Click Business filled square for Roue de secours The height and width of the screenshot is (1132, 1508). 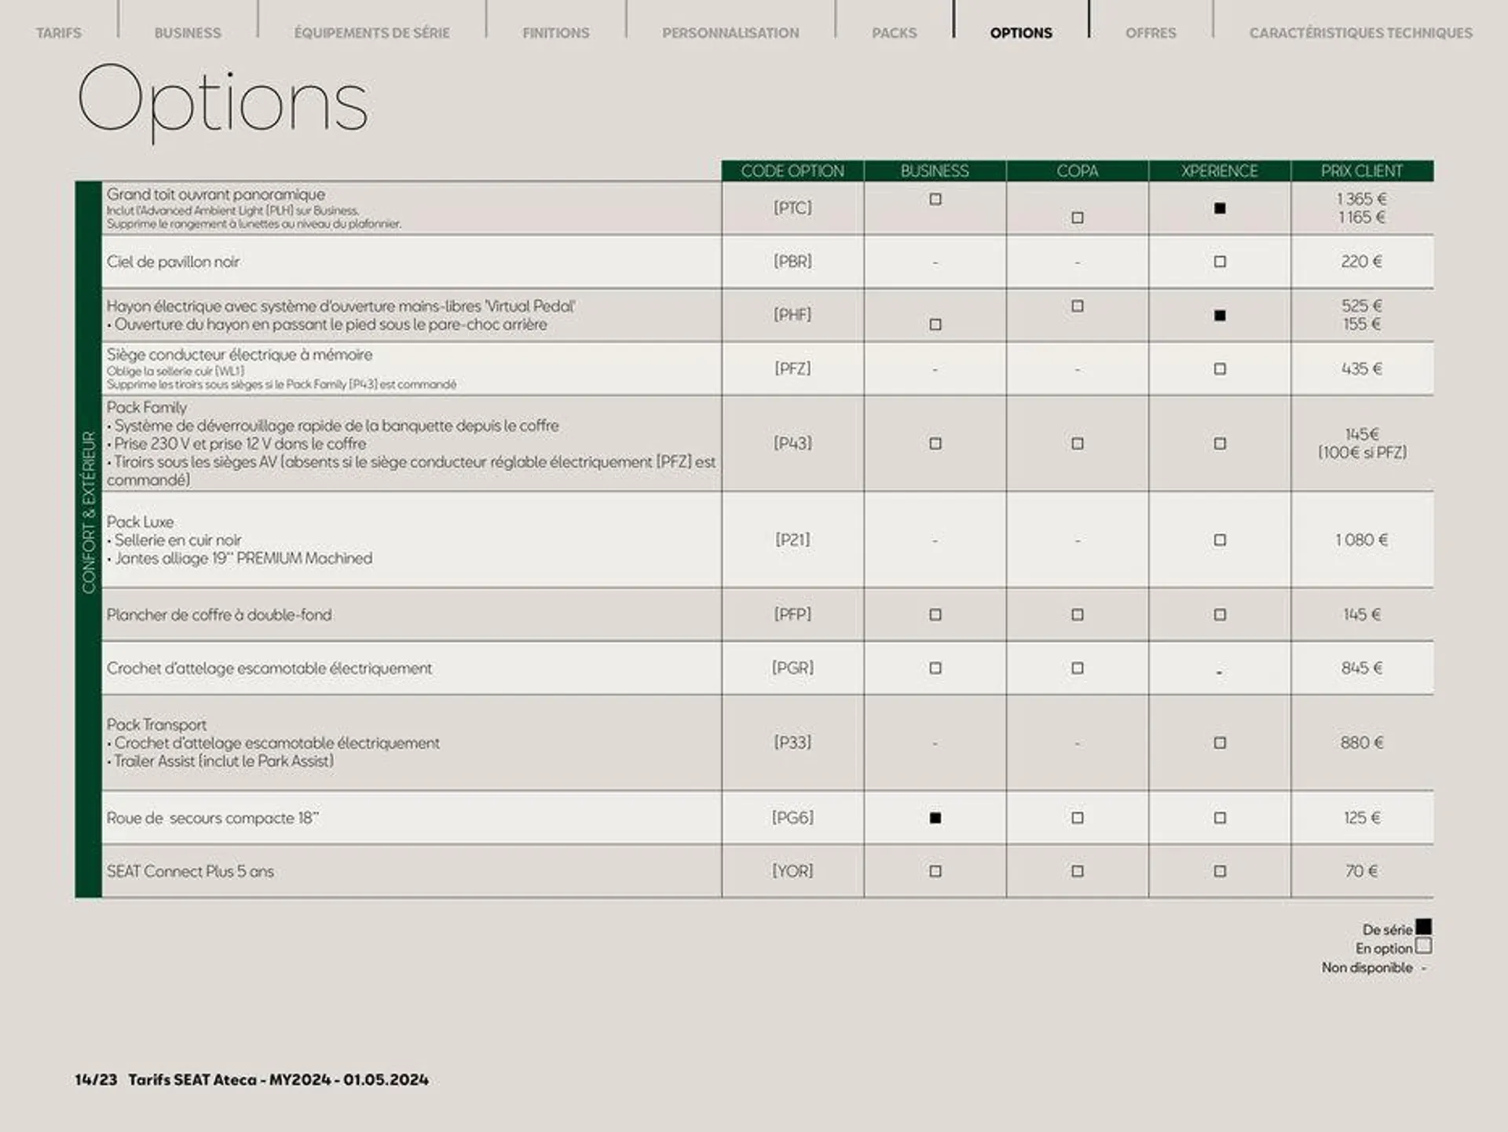935,819
